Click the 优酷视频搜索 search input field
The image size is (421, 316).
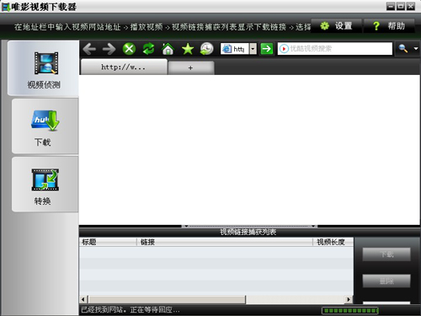335,49
